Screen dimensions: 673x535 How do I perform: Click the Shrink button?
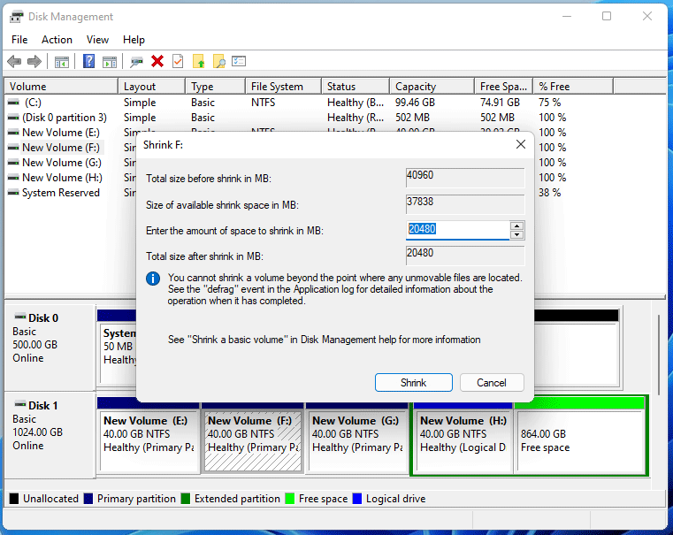[x=413, y=382]
